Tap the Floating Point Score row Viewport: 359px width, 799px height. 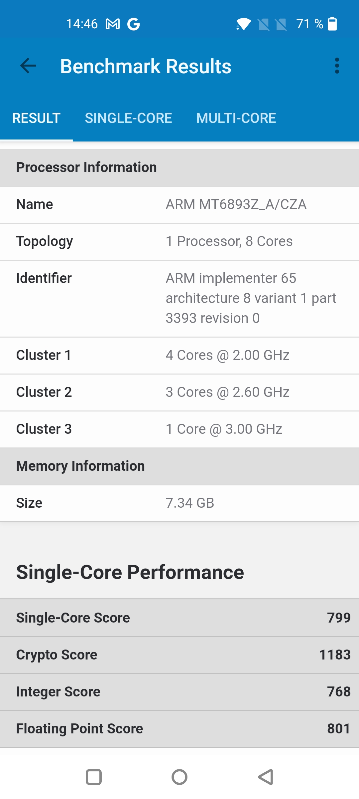(179, 729)
